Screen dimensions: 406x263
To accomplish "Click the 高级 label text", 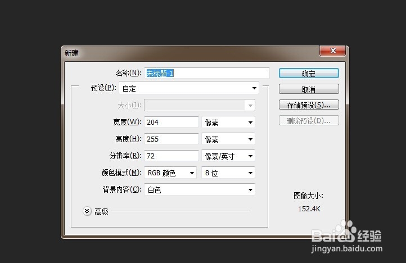I will pos(101,211).
